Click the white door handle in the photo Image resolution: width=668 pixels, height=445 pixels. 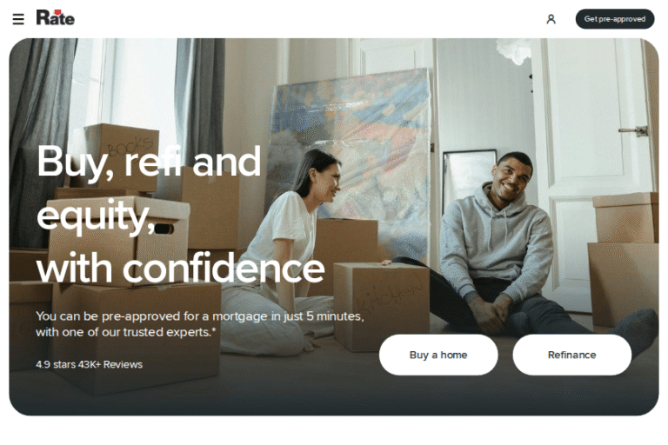[x=635, y=130]
